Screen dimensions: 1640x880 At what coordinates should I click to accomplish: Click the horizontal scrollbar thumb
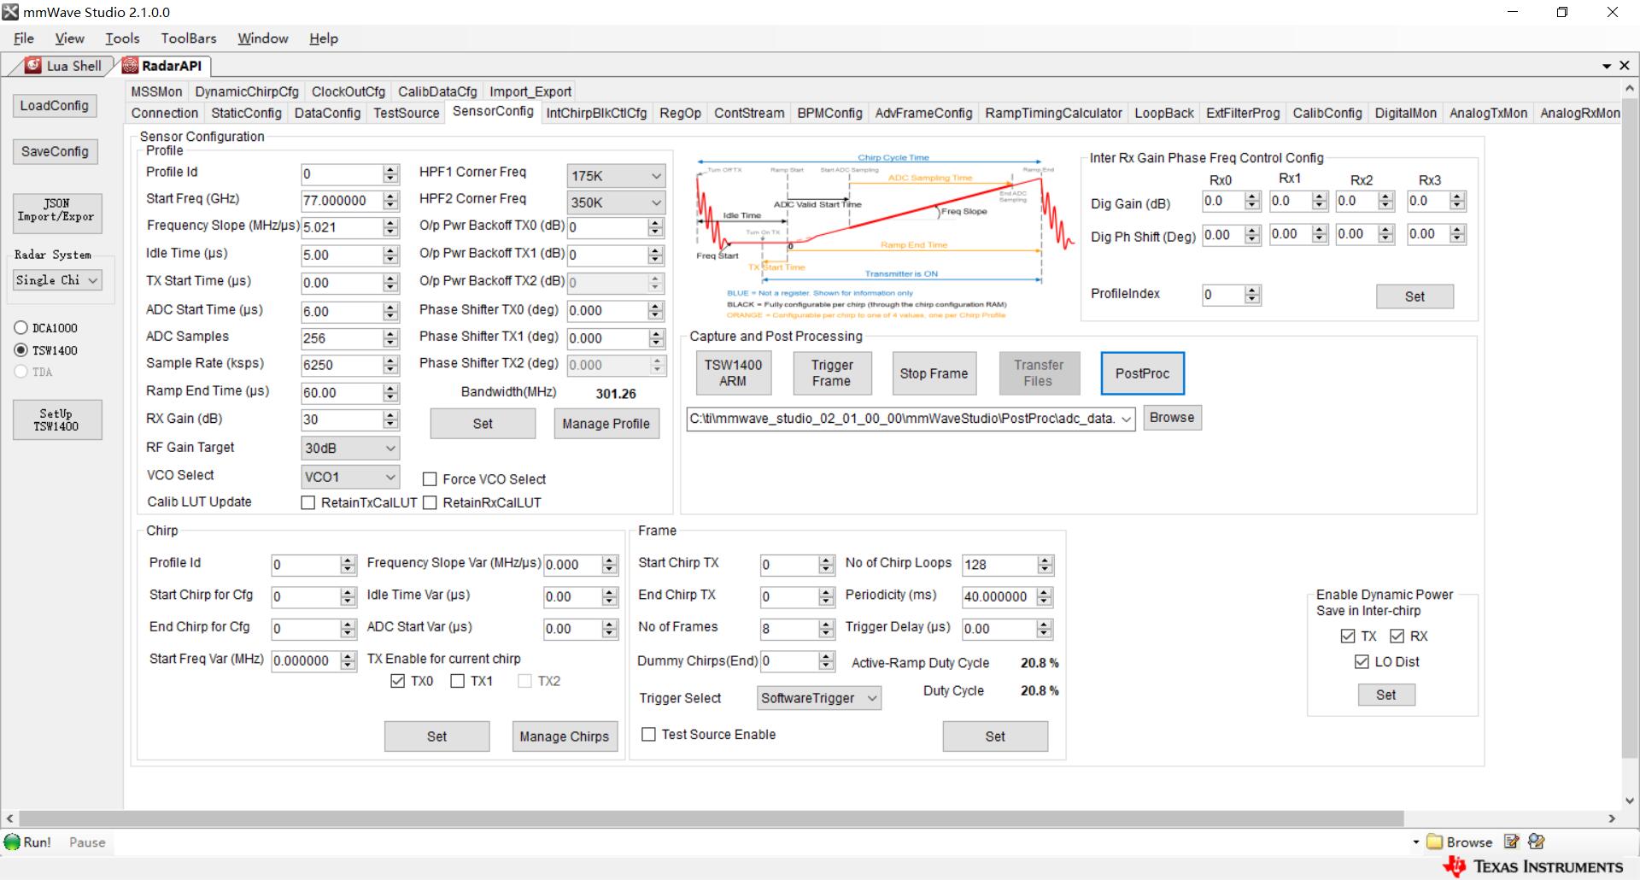pos(712,818)
